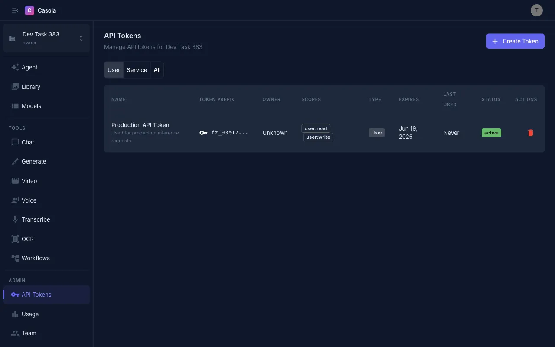Image resolution: width=555 pixels, height=347 pixels.
Task: Click the Casola logo
Action: click(40, 10)
